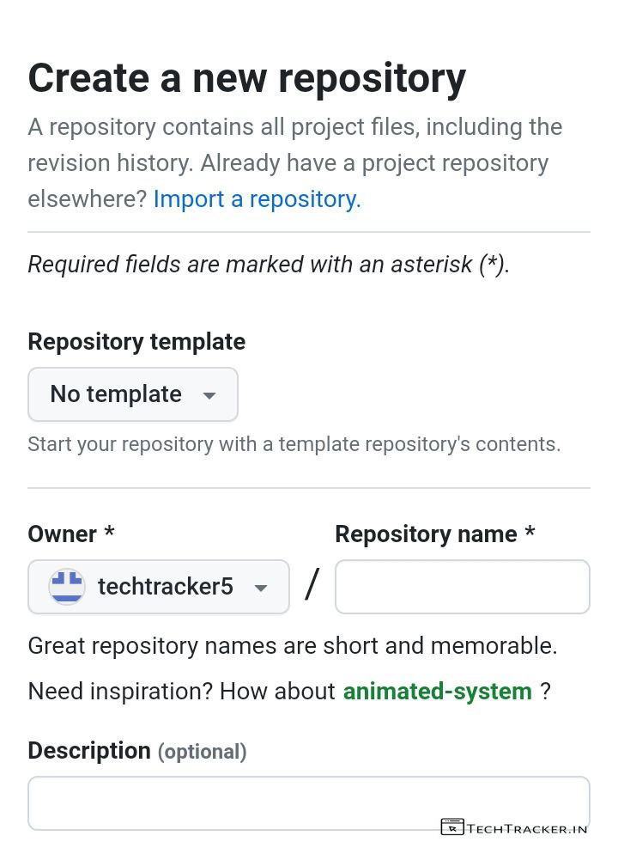618x854 pixels.
Task: Expand the Owner techtracker5 dropdown
Action: [x=159, y=587]
